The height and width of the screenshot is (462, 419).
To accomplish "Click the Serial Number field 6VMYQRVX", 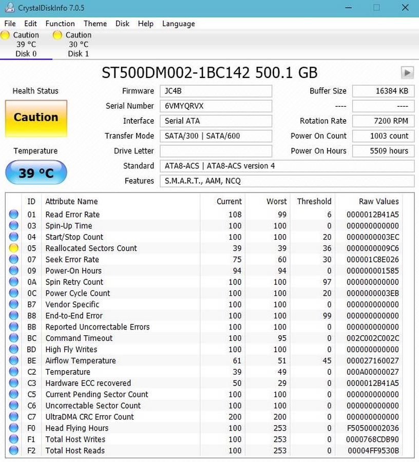I will click(216, 106).
